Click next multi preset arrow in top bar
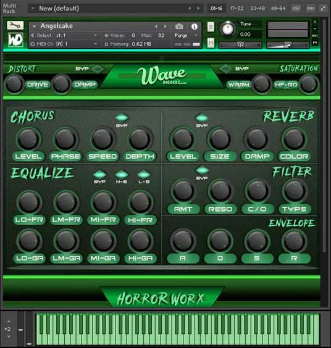331x348 pixels. tap(198, 8)
